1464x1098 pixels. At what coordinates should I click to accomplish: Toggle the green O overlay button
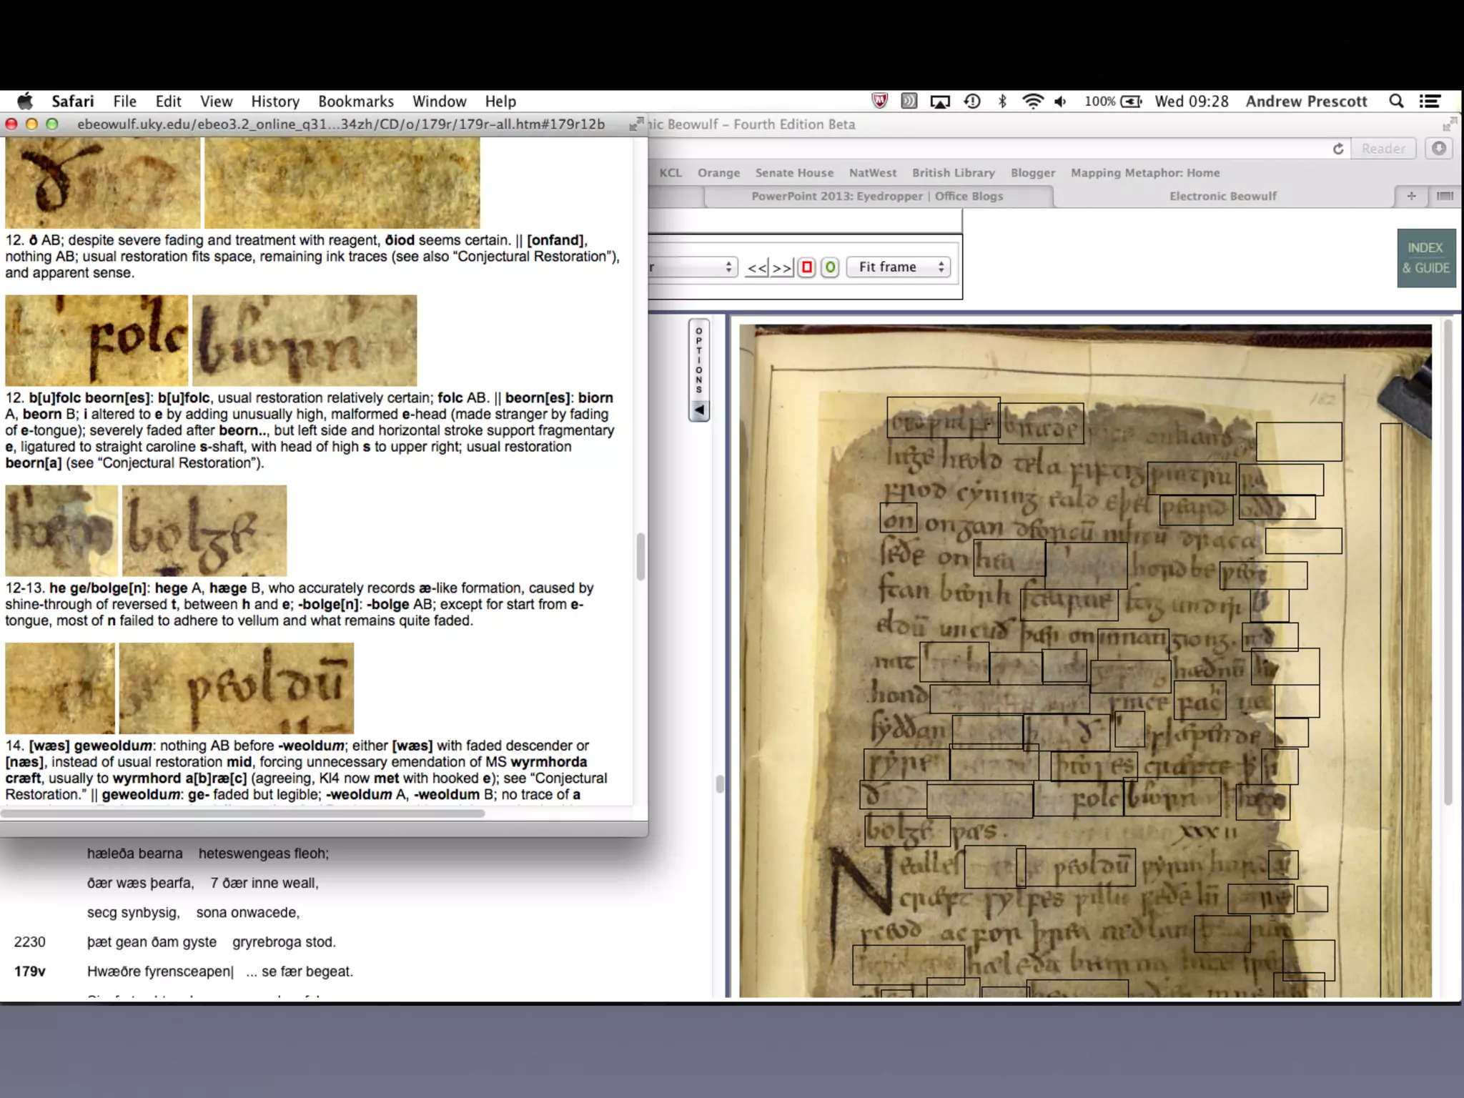(830, 267)
